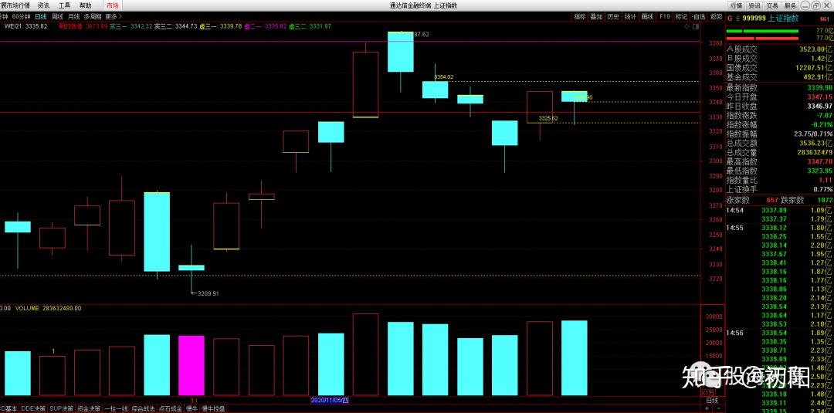
Task: Select the 月线 monthly chart period
Action: pyautogui.click(x=74, y=16)
